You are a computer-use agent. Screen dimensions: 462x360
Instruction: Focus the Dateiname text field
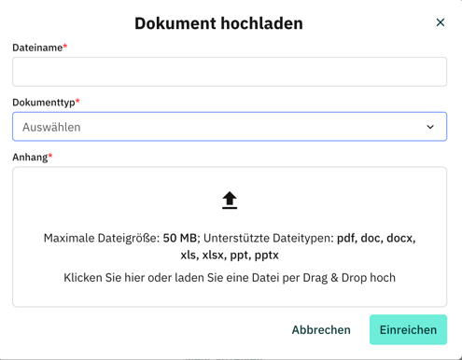230,72
